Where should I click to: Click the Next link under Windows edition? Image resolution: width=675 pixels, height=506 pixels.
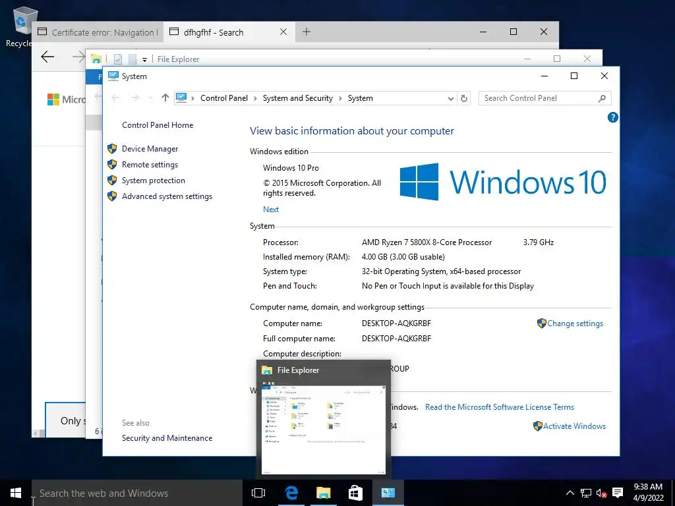click(x=271, y=210)
